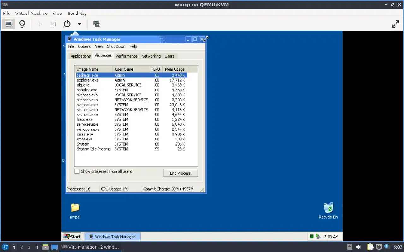This screenshot has height=252, width=404.
Task: Sort by Image Name column header
Action: click(93, 69)
